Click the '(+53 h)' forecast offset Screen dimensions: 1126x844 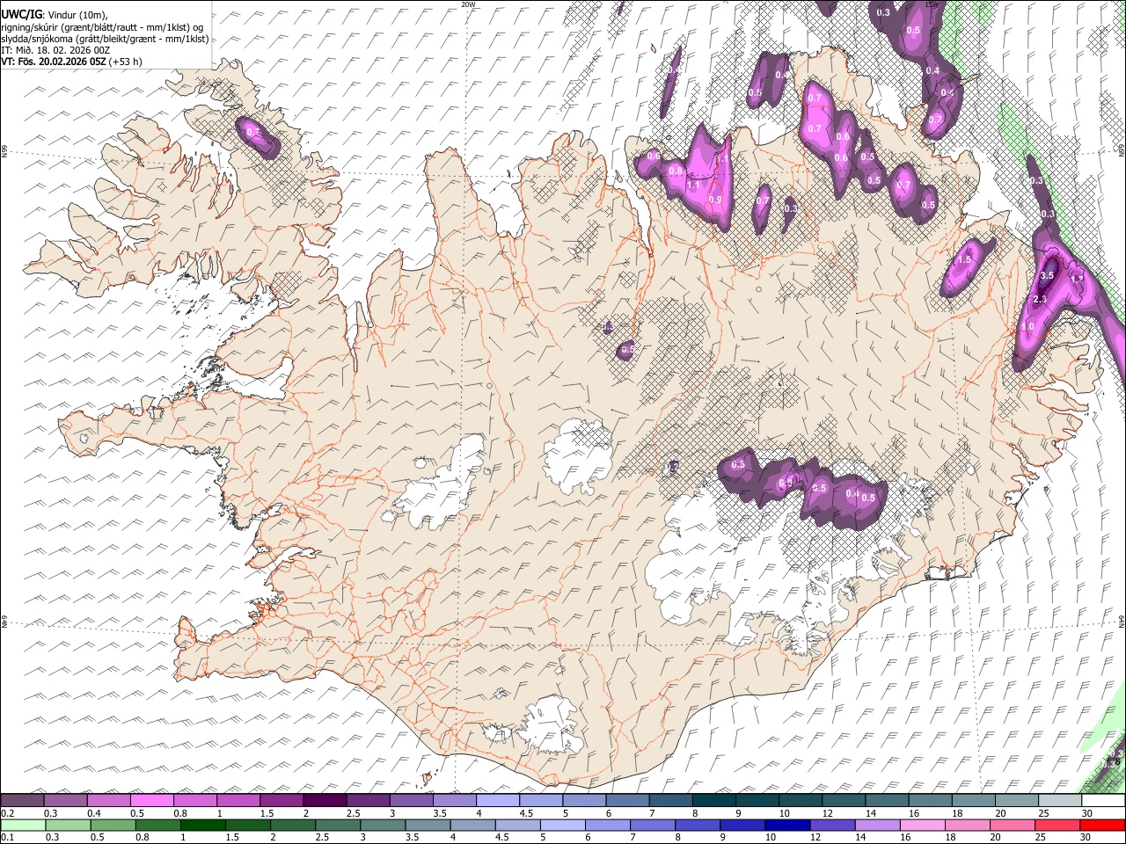126,62
